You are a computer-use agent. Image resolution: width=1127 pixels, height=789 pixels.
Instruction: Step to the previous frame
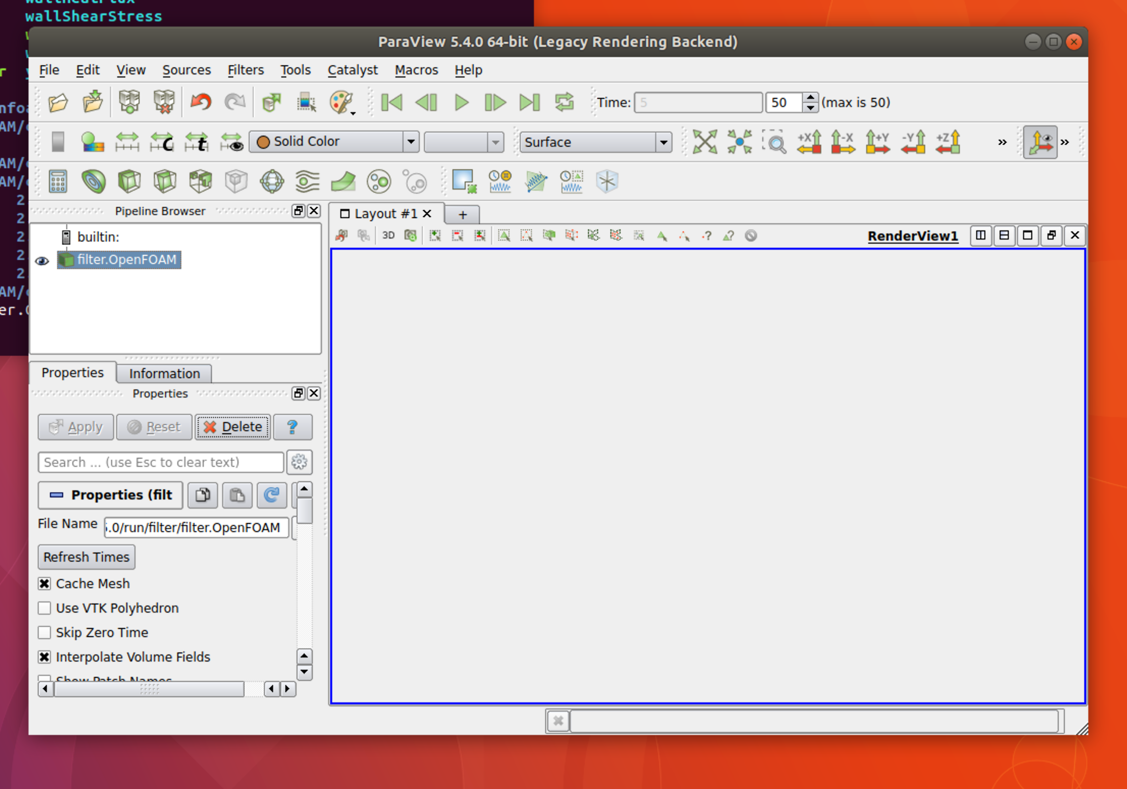click(426, 102)
